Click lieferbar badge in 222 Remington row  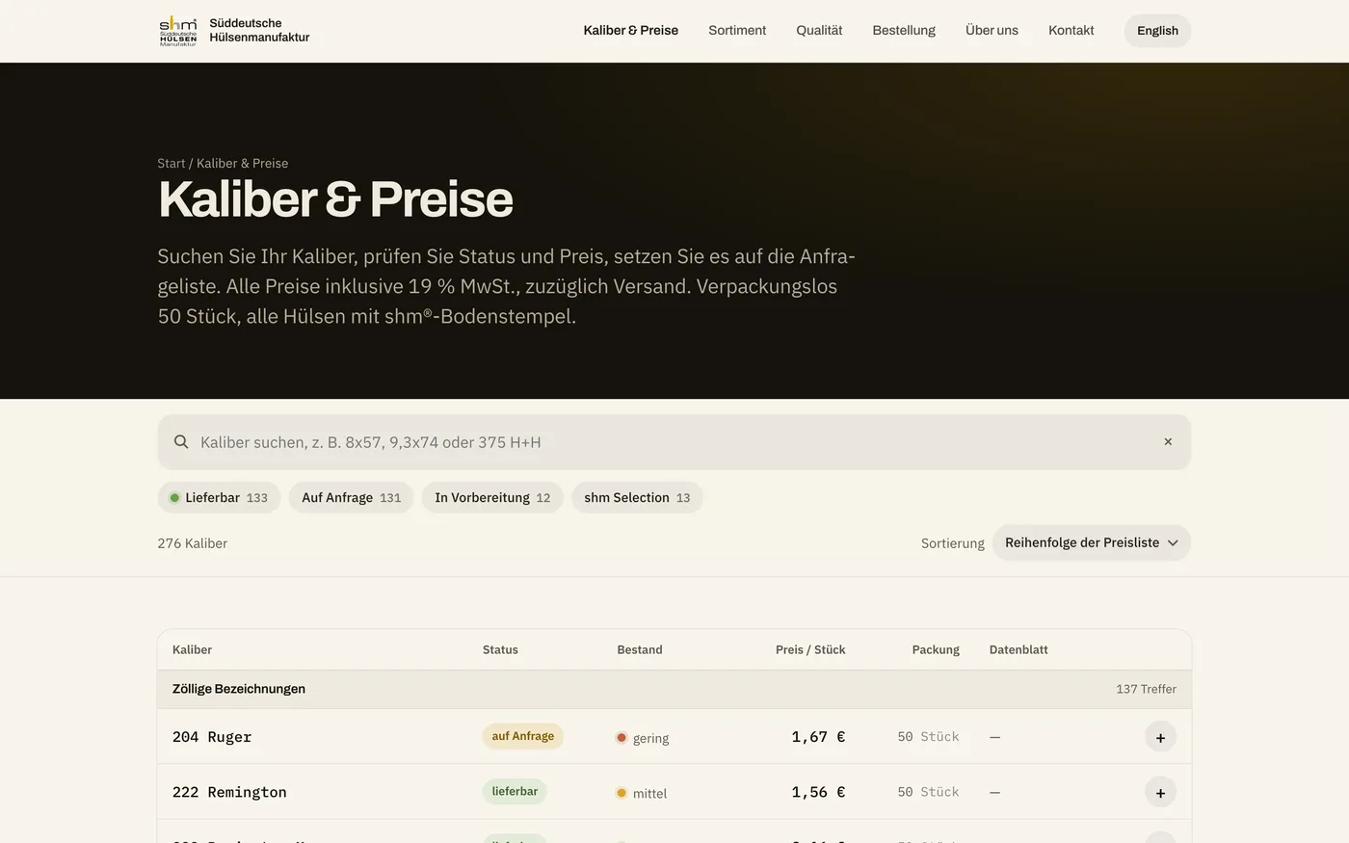click(x=515, y=792)
